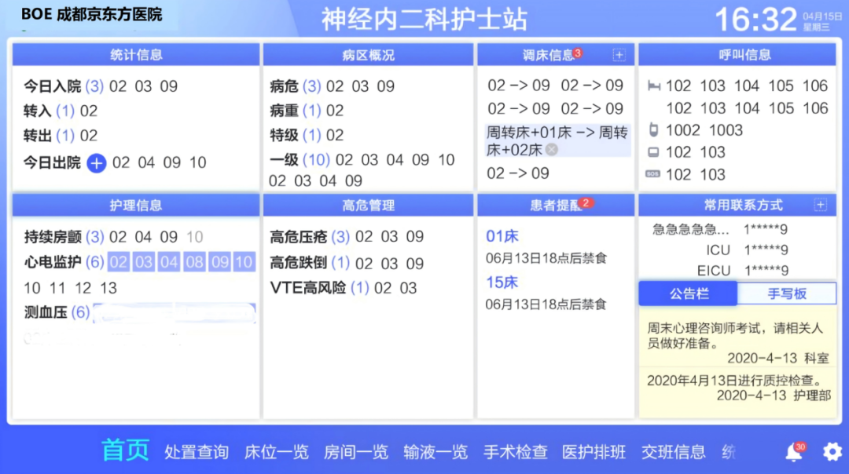Open the notification bell icon

[x=794, y=452]
